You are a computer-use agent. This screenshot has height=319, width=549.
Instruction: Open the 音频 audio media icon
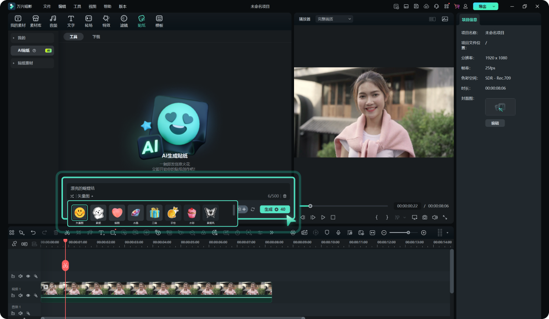click(x=53, y=20)
